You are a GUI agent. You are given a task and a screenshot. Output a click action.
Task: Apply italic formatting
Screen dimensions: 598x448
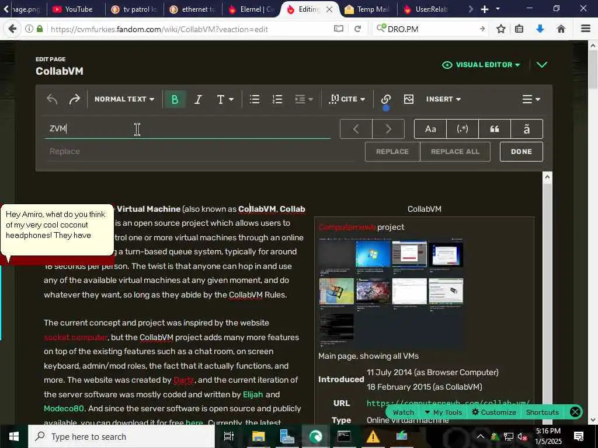[198, 99]
